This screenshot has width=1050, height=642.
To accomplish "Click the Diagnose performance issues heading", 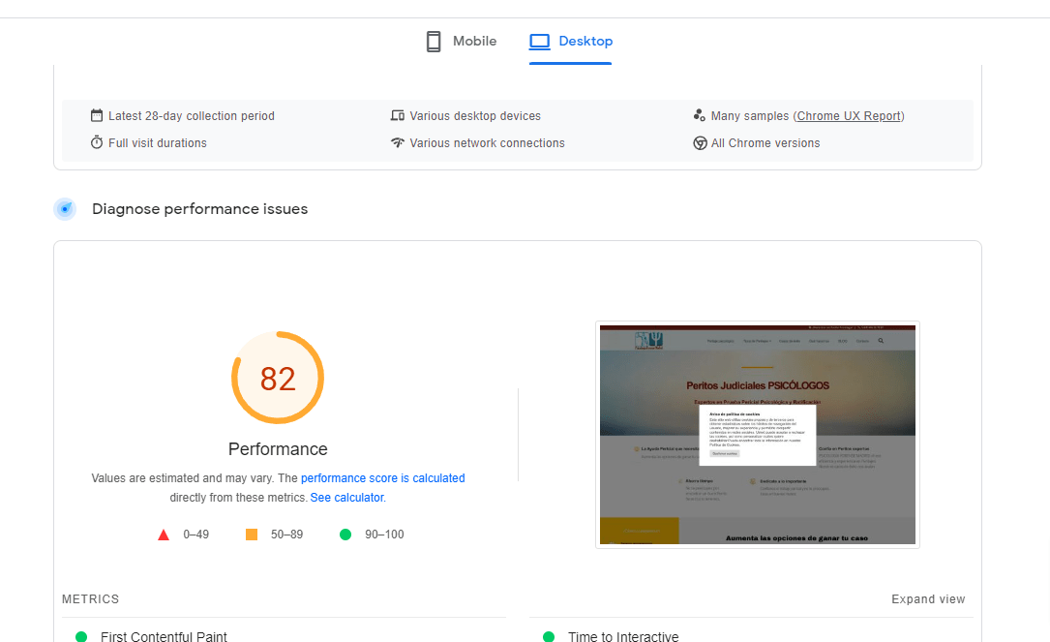I will tap(199, 209).
